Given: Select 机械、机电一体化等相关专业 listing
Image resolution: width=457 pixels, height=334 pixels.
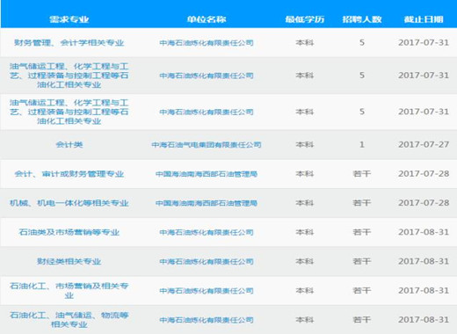Looking at the screenshot, I should pos(69,203).
